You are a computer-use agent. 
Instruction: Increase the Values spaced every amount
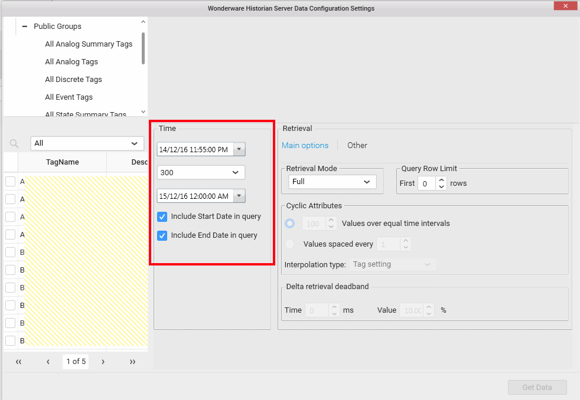click(x=406, y=241)
